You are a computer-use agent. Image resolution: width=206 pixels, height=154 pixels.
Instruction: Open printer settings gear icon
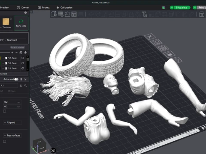pos(25,12)
